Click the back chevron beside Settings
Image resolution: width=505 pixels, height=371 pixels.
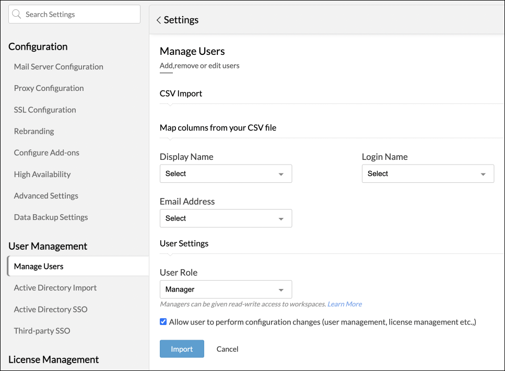click(158, 20)
